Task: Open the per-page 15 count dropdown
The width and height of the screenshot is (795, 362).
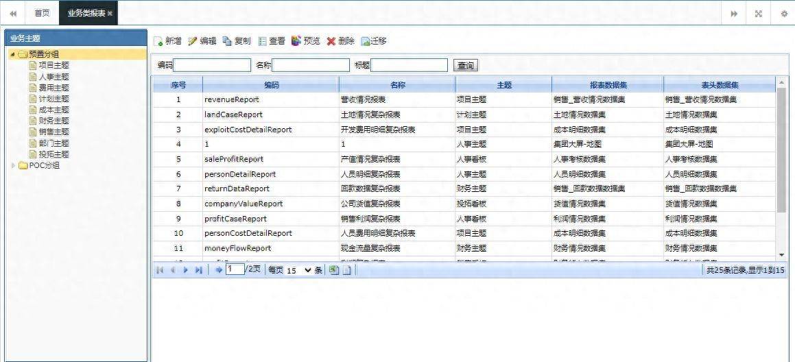Action: point(299,270)
